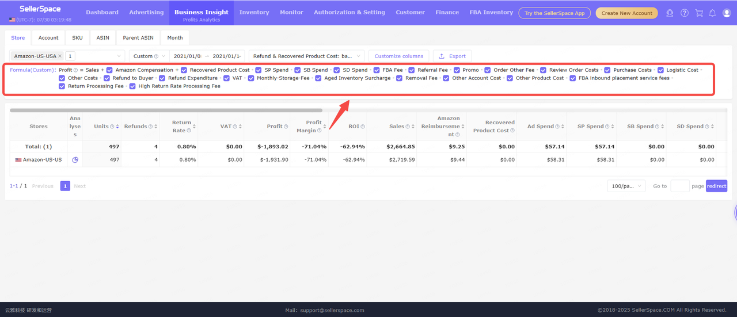
Task: Toggle the High Return Rate Processing Fee checkbox
Action: pos(132,86)
